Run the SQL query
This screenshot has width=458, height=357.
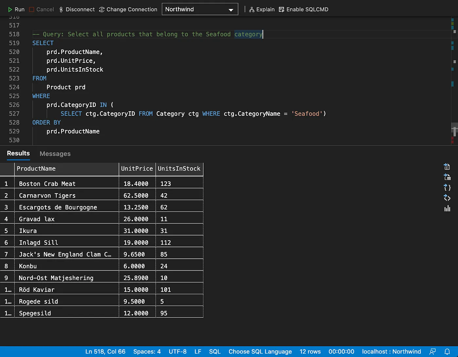coord(16,9)
